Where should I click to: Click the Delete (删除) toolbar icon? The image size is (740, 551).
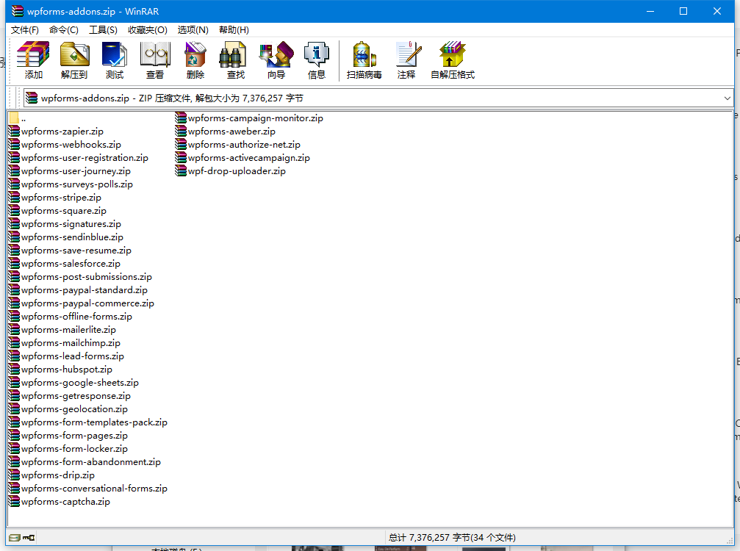point(195,60)
